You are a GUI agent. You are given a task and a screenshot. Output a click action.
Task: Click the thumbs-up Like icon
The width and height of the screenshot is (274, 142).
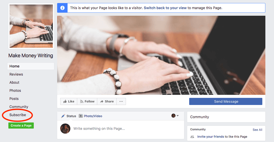(x=65, y=101)
